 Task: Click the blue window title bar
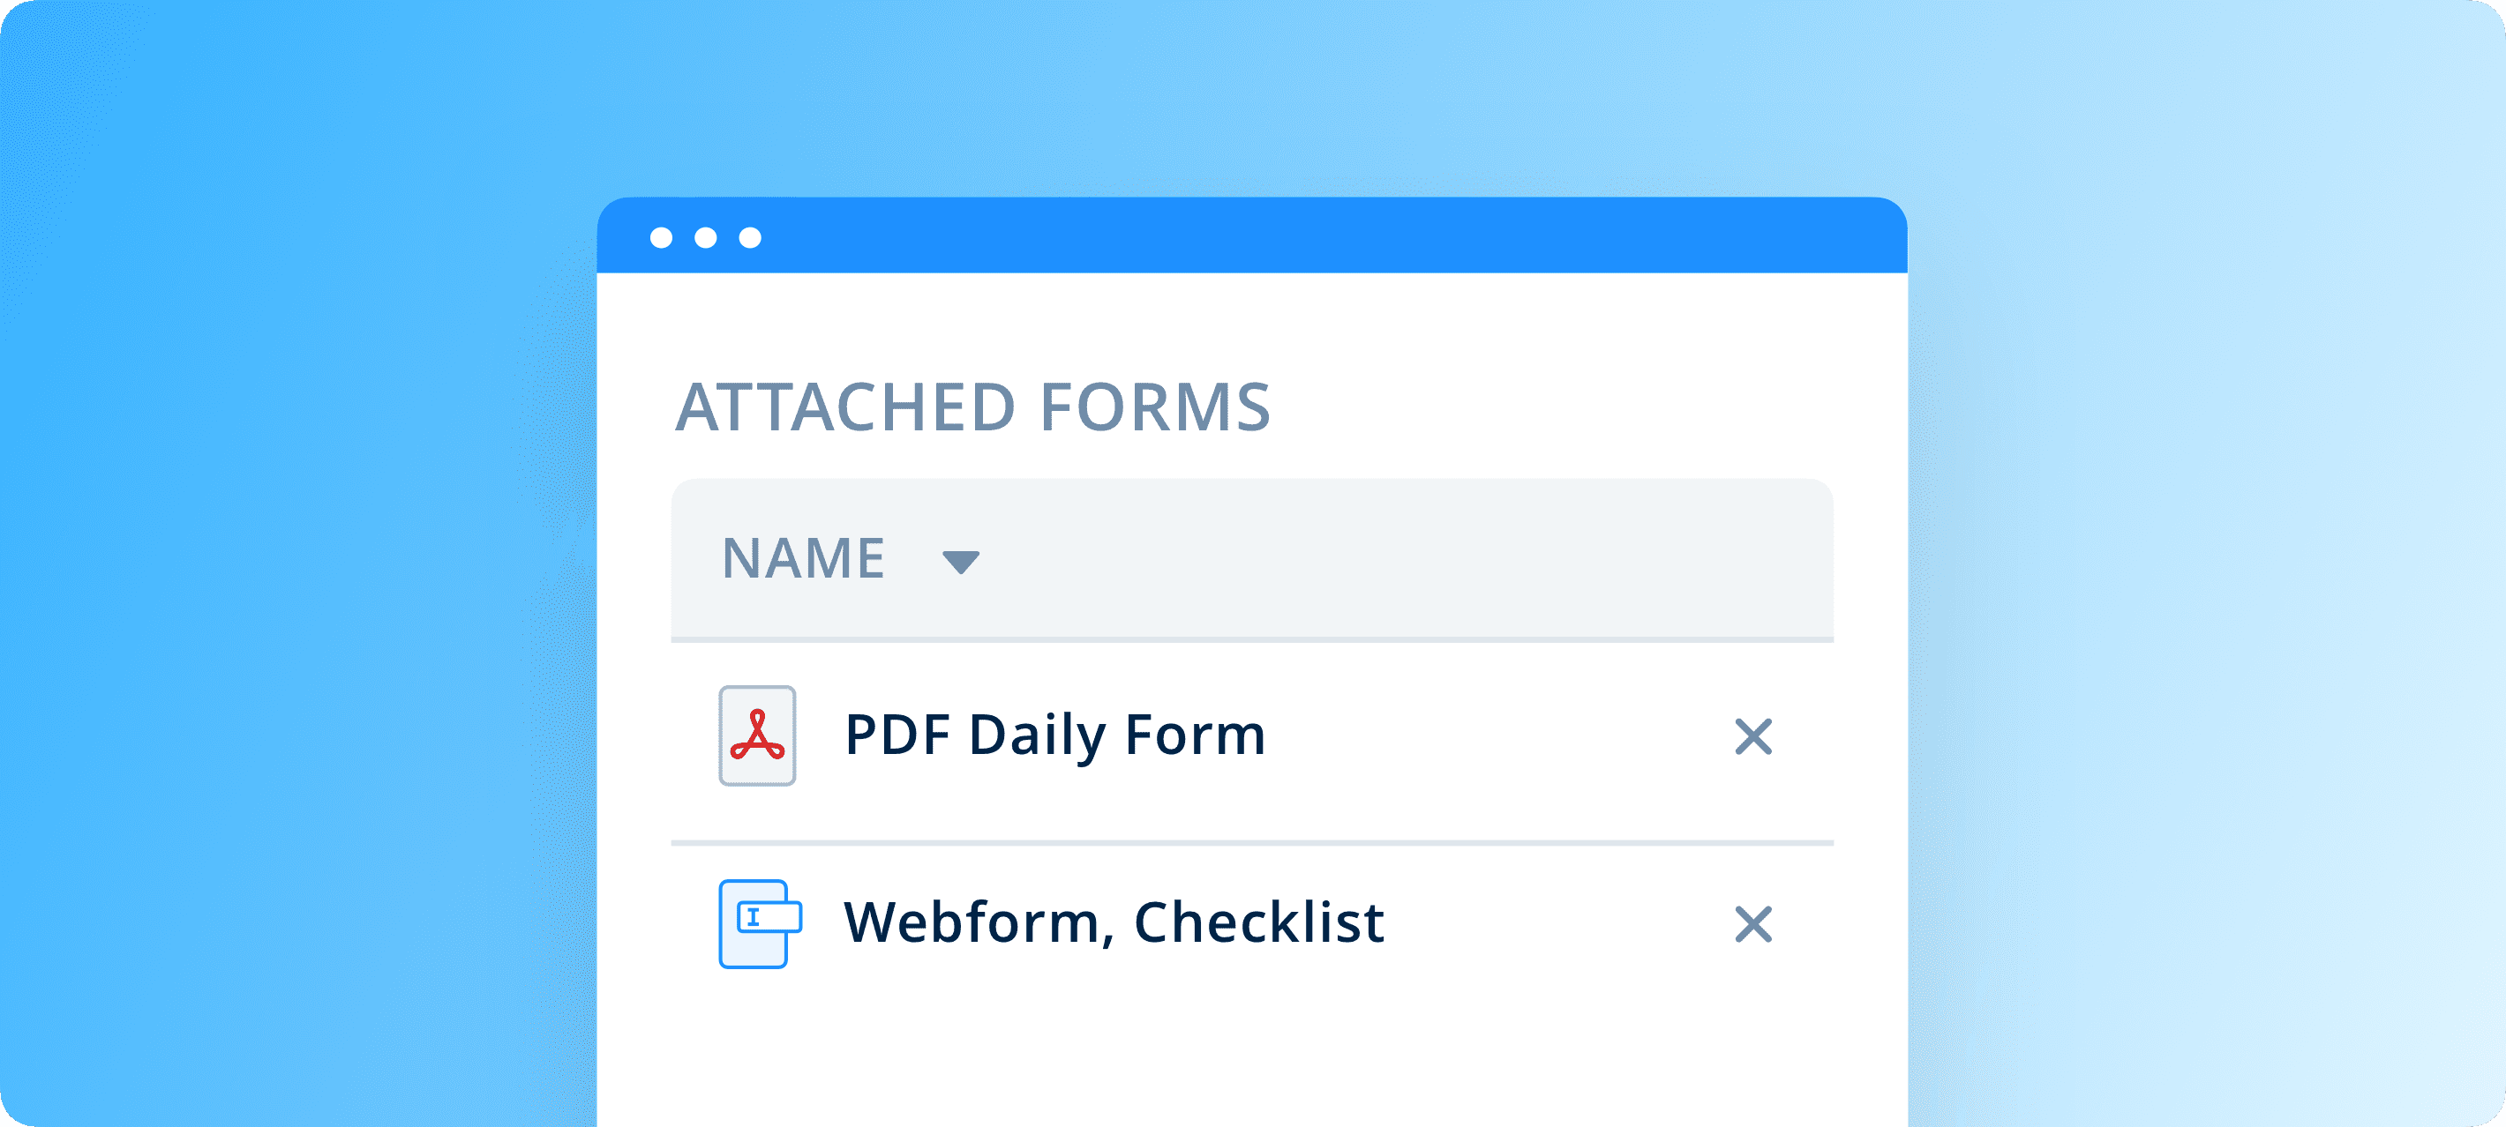point(1264,236)
